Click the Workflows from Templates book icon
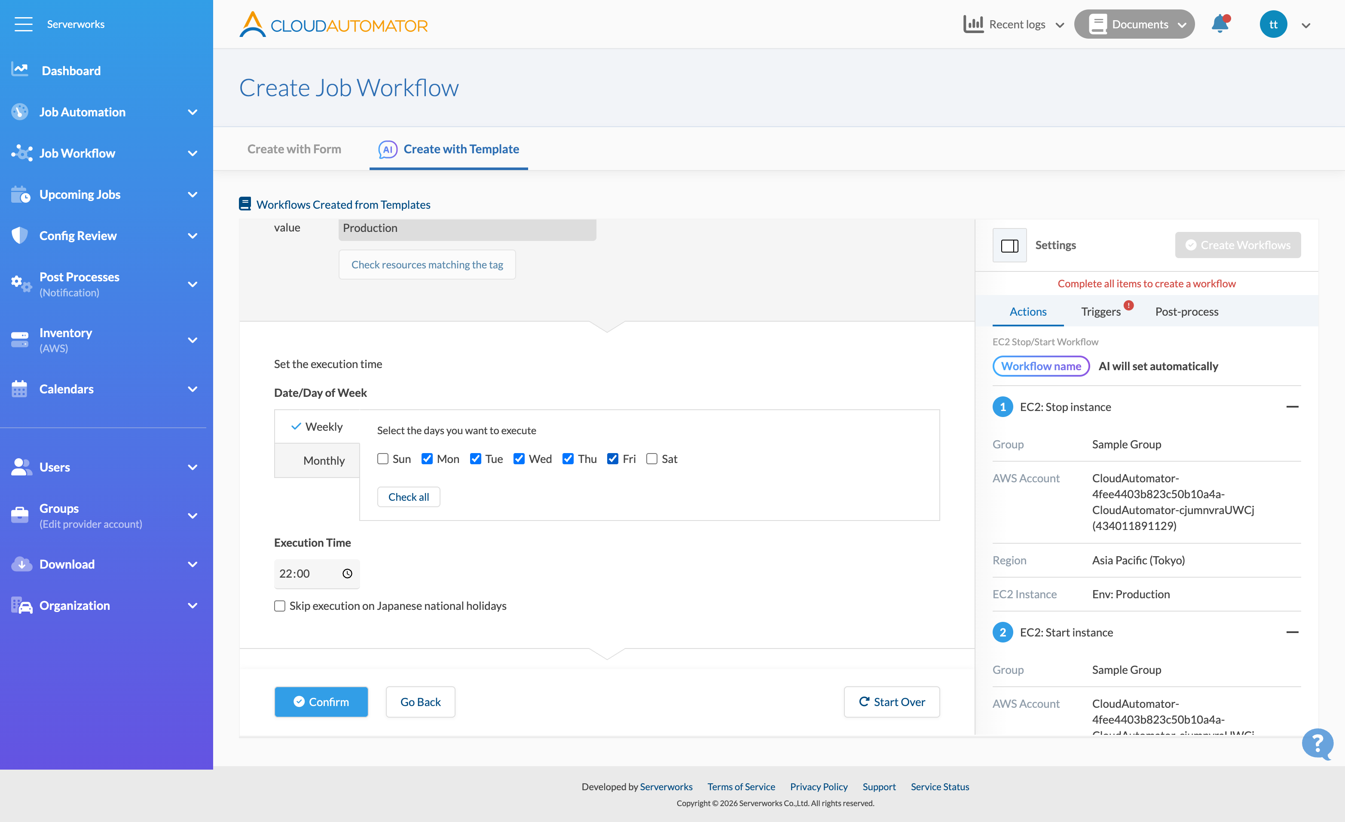This screenshot has width=1345, height=822. [245, 204]
